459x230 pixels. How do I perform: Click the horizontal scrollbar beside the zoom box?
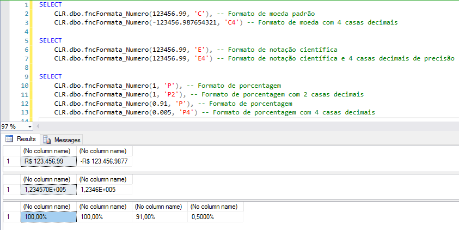[x=245, y=126]
